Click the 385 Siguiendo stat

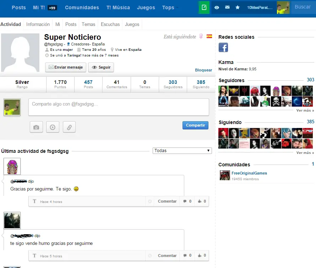201,84
